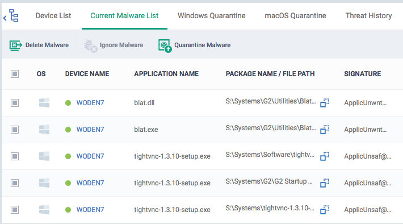This screenshot has height=224, width=403.
Task: Click online status dot in blat.dll row
Action: (x=68, y=103)
